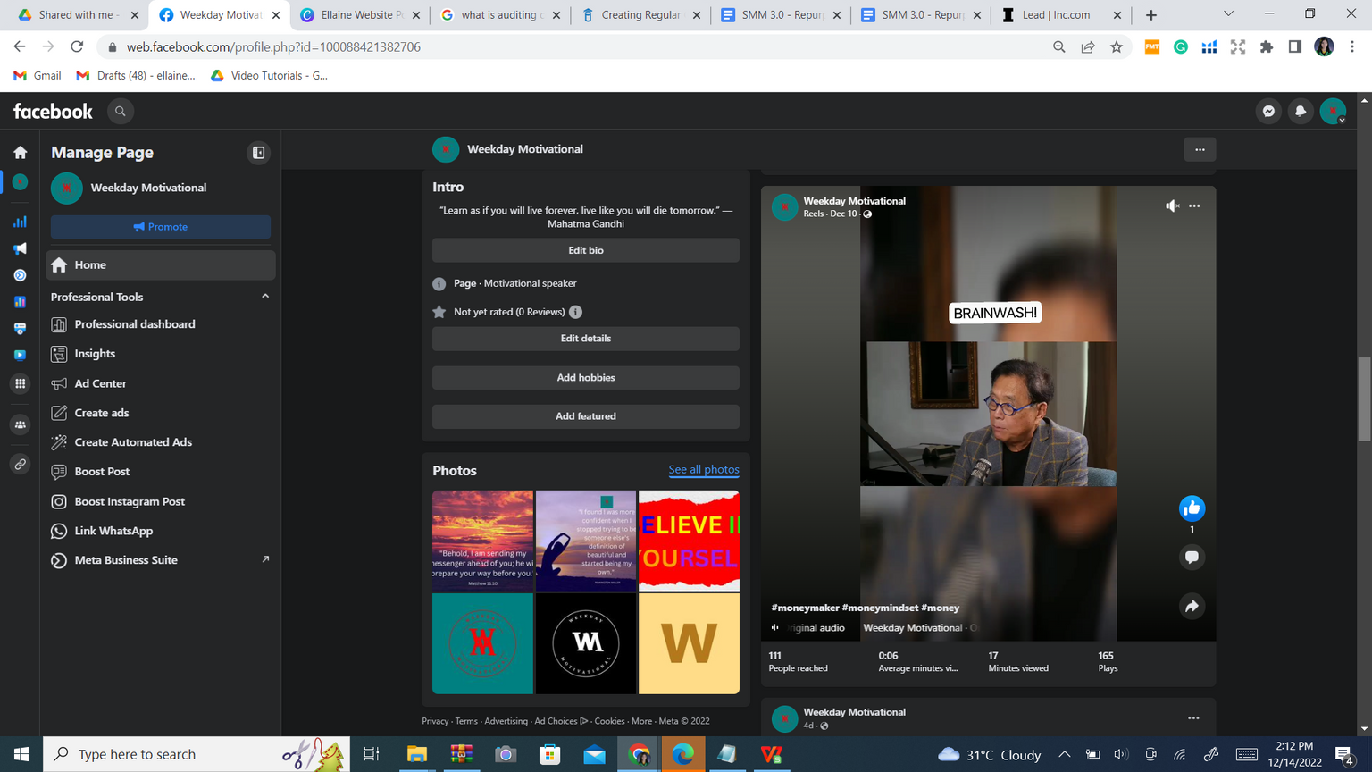Open See all photos link
1372x772 pixels.
click(704, 470)
